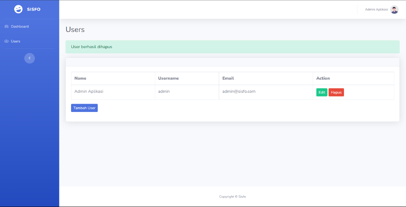Edit the Admin Aplikasi user

click(x=321, y=92)
